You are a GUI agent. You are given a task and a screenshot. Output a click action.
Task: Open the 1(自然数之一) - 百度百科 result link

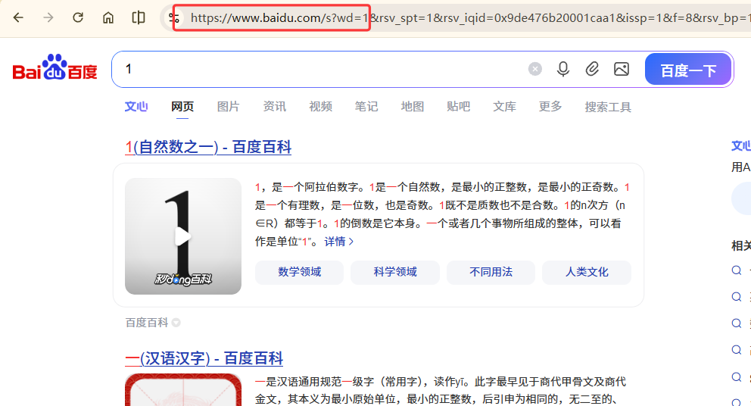coord(208,147)
